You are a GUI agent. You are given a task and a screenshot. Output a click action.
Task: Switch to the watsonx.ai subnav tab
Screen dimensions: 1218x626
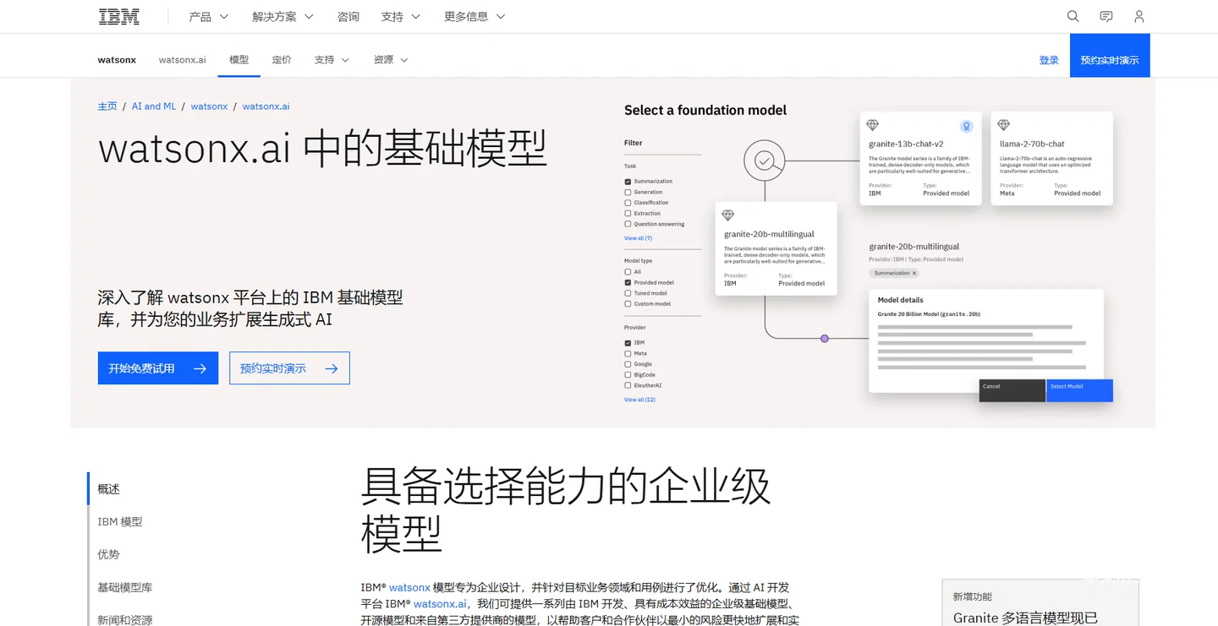pyautogui.click(x=183, y=60)
